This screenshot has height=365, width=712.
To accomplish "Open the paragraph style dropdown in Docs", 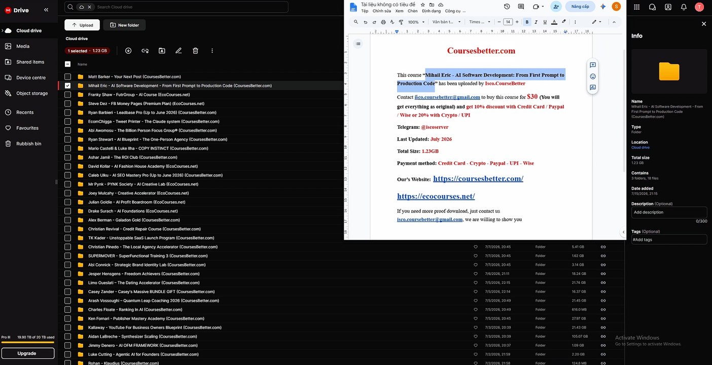I will coord(447,22).
